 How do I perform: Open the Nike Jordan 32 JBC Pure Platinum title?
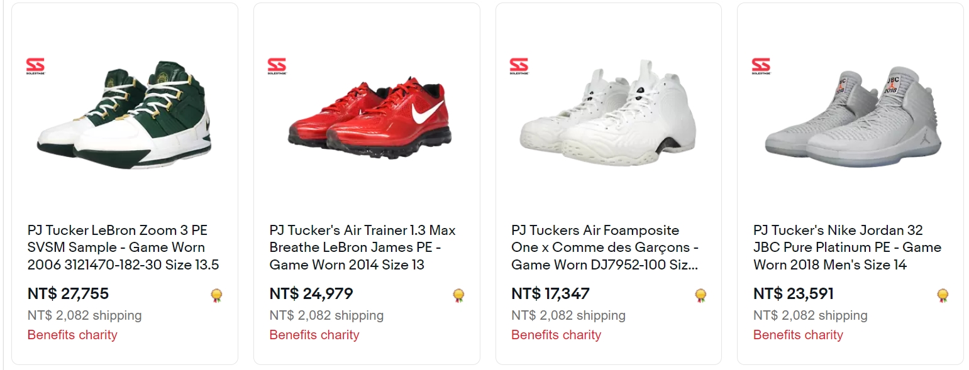click(x=847, y=248)
